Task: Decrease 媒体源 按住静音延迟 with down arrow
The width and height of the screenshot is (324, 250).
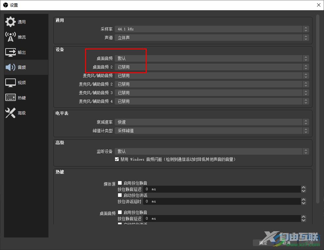Action: pos(303,191)
